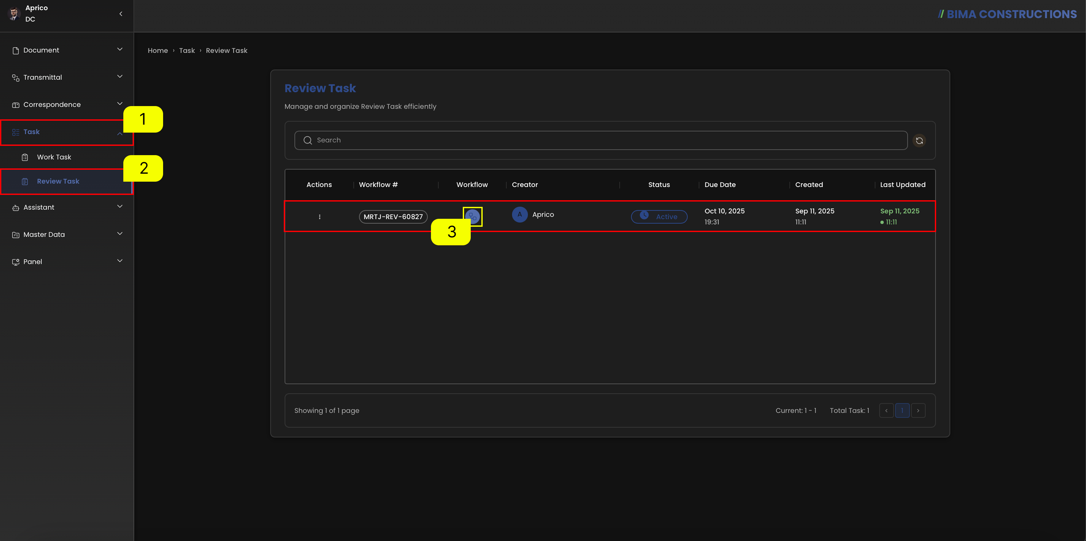The image size is (1086, 541).
Task: Expand the Transmittal section chevron
Action: [120, 76]
